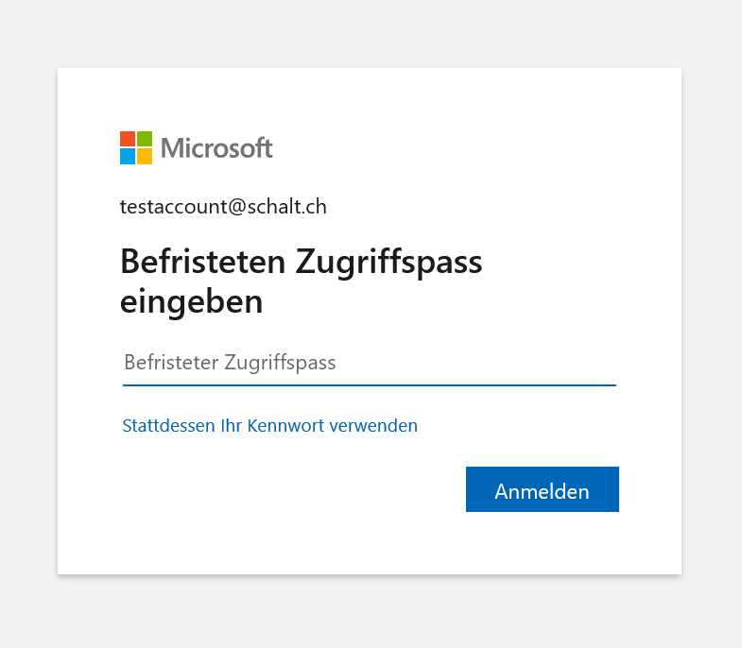The height and width of the screenshot is (648, 742).
Task: Click the word "Zugriffspass" in the heading
Action: point(389,262)
